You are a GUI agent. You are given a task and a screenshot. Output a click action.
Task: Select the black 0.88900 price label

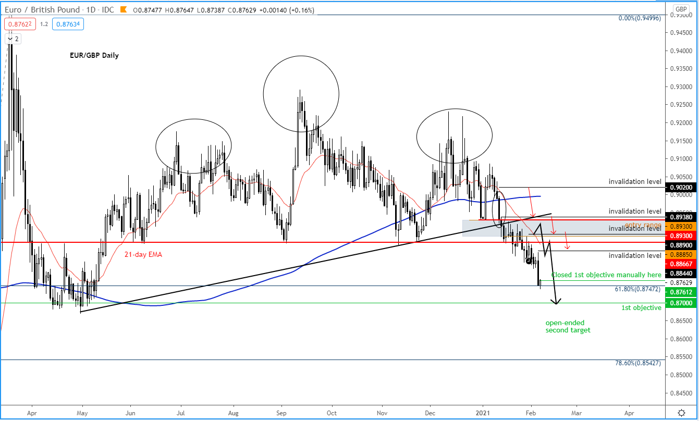point(681,244)
